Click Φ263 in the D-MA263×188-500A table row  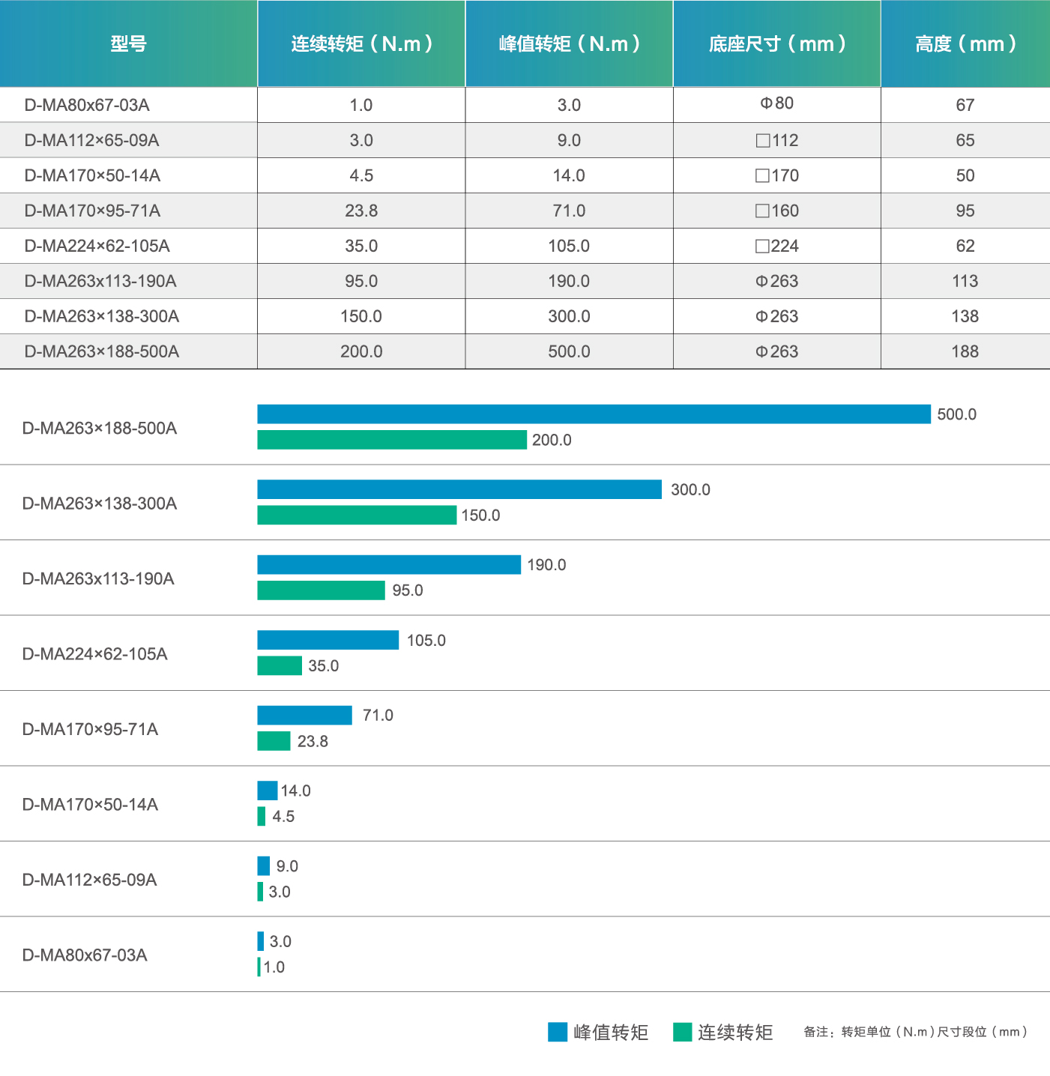pyautogui.click(x=776, y=351)
